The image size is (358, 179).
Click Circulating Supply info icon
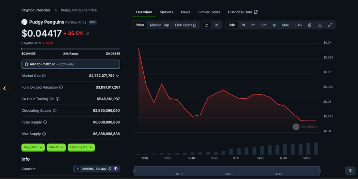point(55,110)
